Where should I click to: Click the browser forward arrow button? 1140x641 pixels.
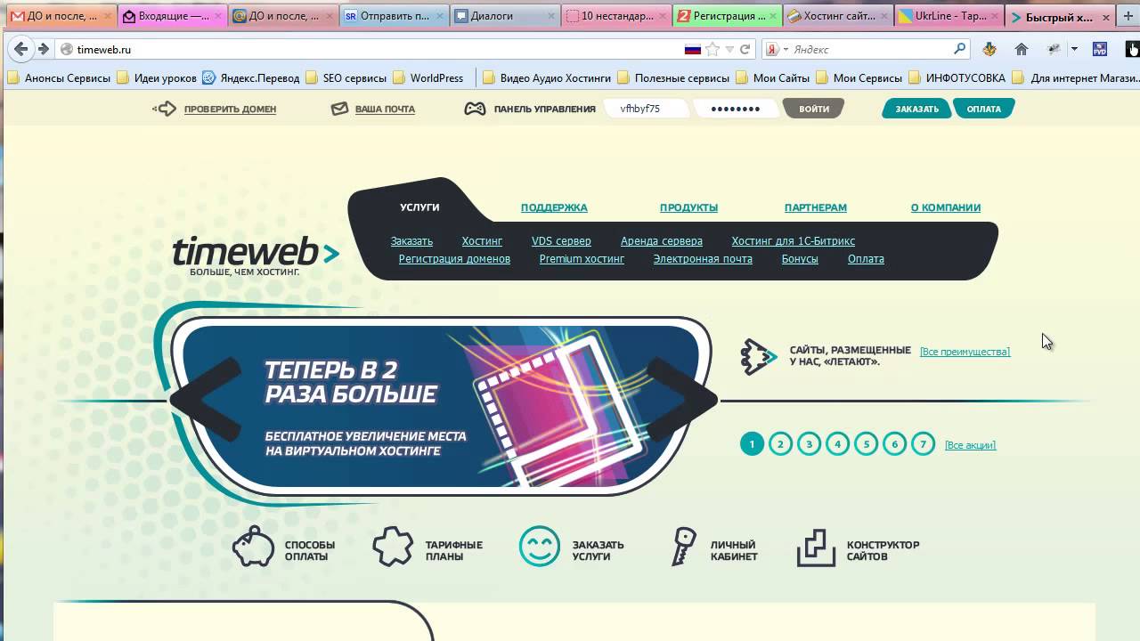[x=43, y=49]
